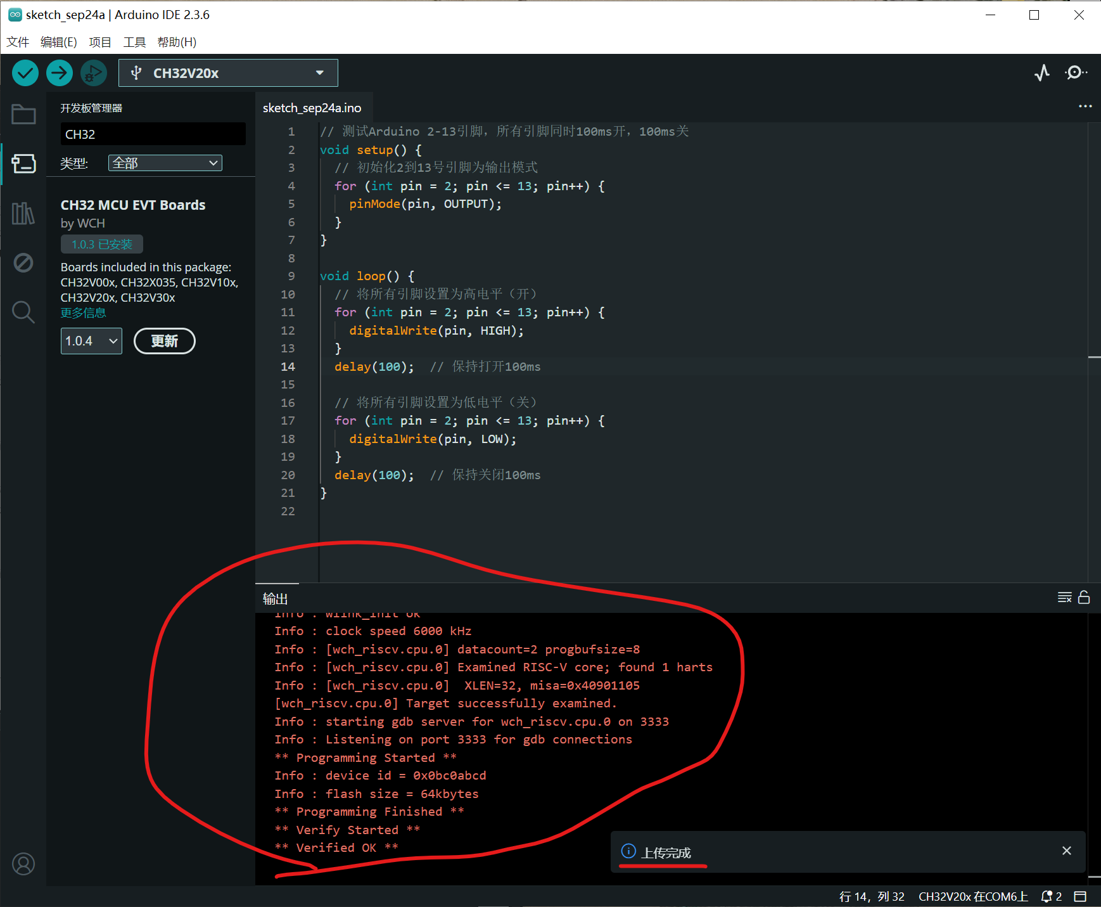
Task: Click the Verify sketch checkmark button
Action: click(x=25, y=73)
